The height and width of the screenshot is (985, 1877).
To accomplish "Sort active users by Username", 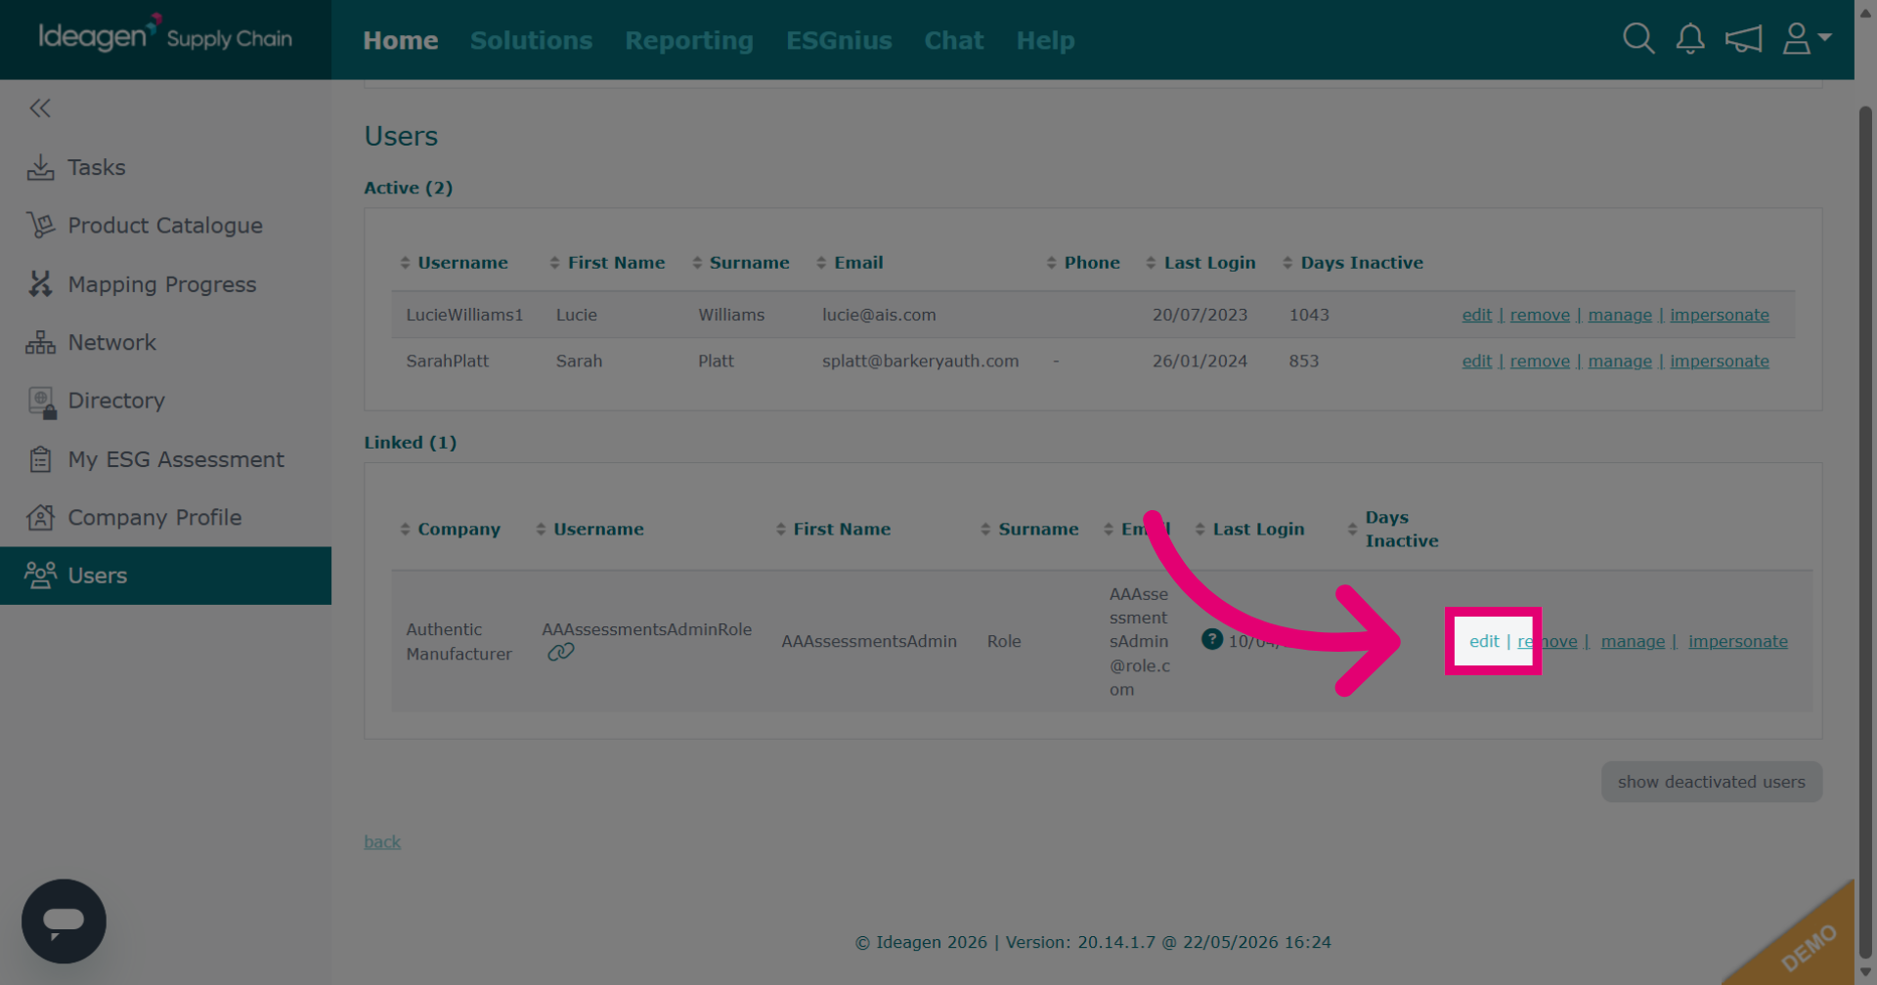I will tap(454, 263).
